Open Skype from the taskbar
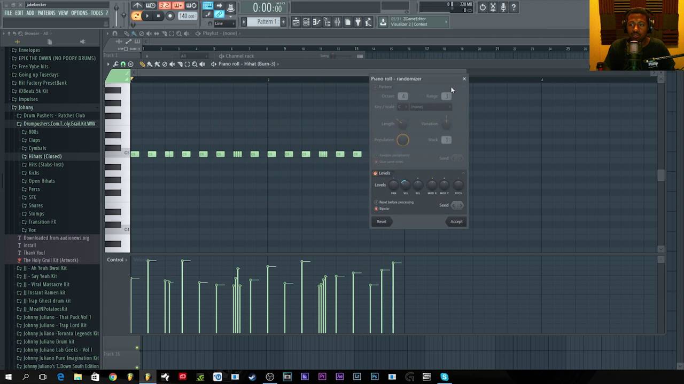684x384 pixels. click(x=444, y=377)
